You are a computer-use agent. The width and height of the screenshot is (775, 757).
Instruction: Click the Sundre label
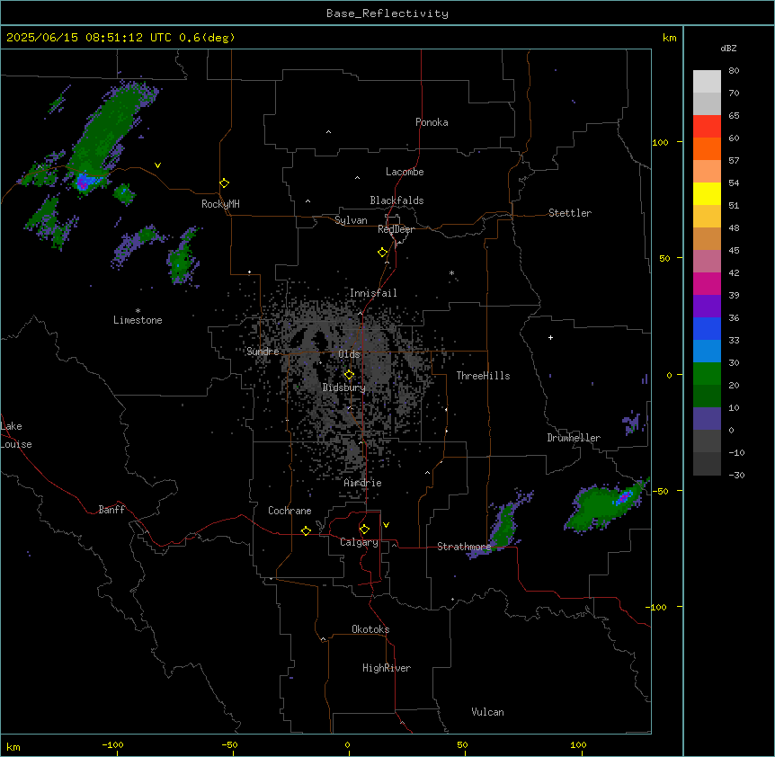[263, 352]
